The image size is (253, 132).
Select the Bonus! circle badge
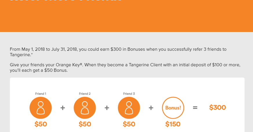coord(173,108)
